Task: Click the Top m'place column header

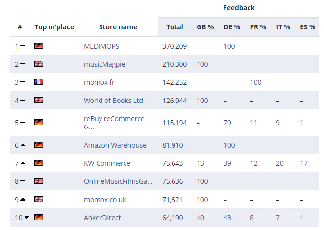Action: (54, 27)
